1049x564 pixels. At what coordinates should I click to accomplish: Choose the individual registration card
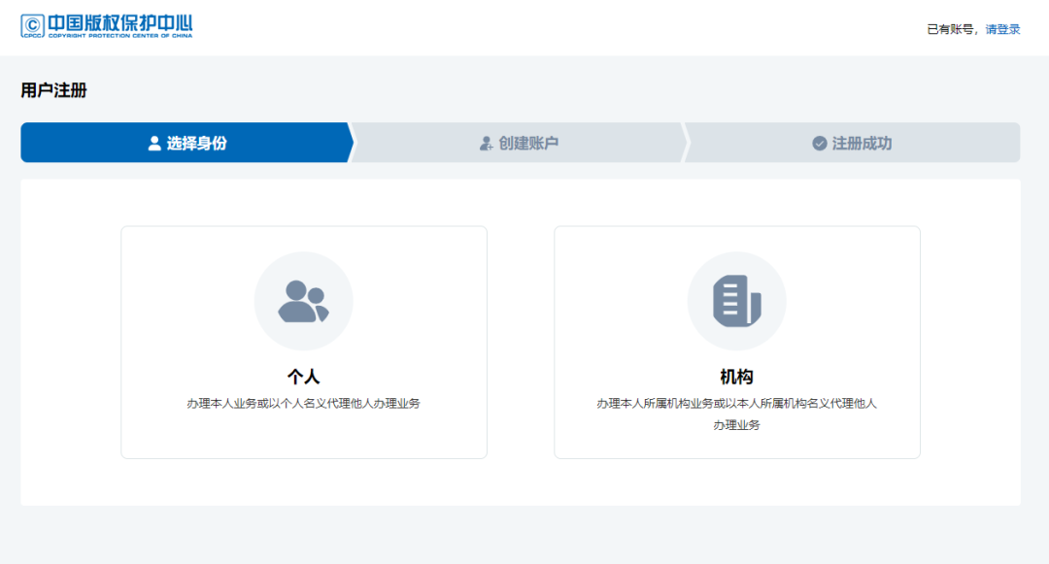pos(304,342)
